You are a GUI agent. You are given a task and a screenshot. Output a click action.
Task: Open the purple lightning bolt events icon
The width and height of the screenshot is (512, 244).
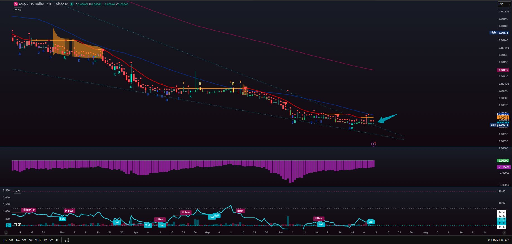pos(373,144)
